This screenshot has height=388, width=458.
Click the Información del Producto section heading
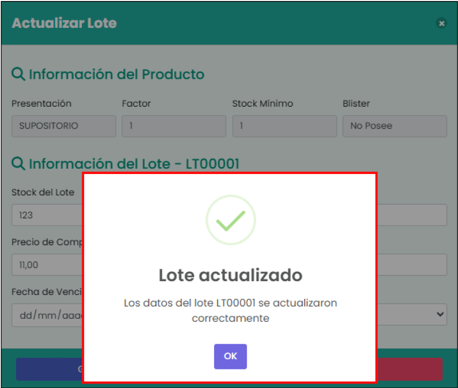pos(117,74)
